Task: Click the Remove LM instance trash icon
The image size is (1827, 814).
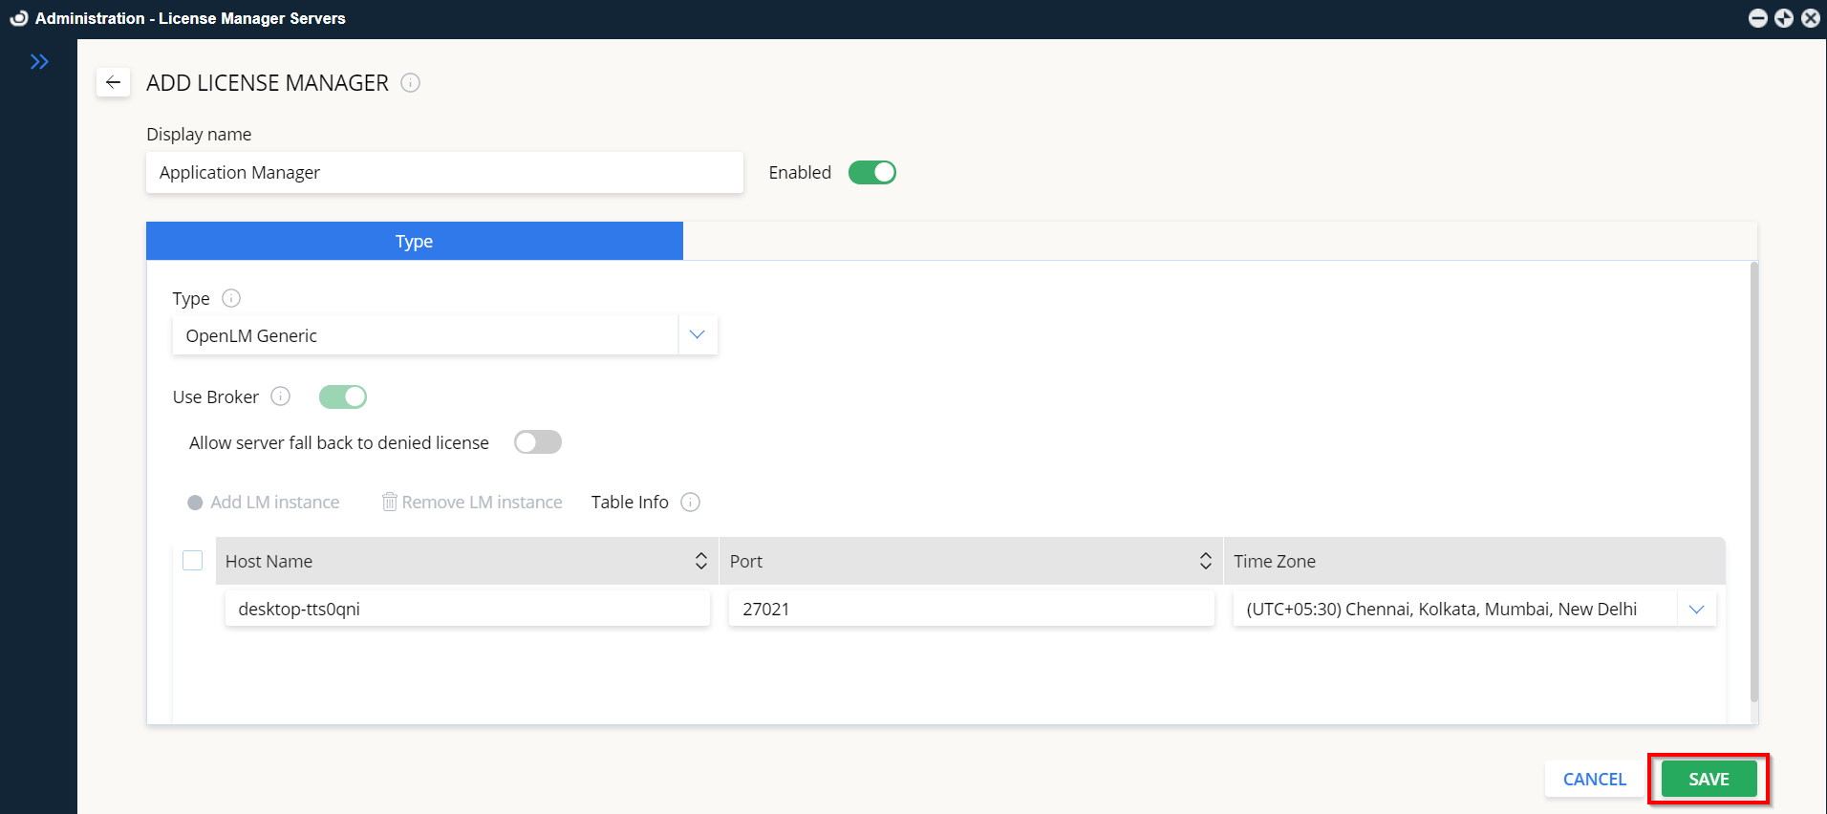Action: (390, 503)
